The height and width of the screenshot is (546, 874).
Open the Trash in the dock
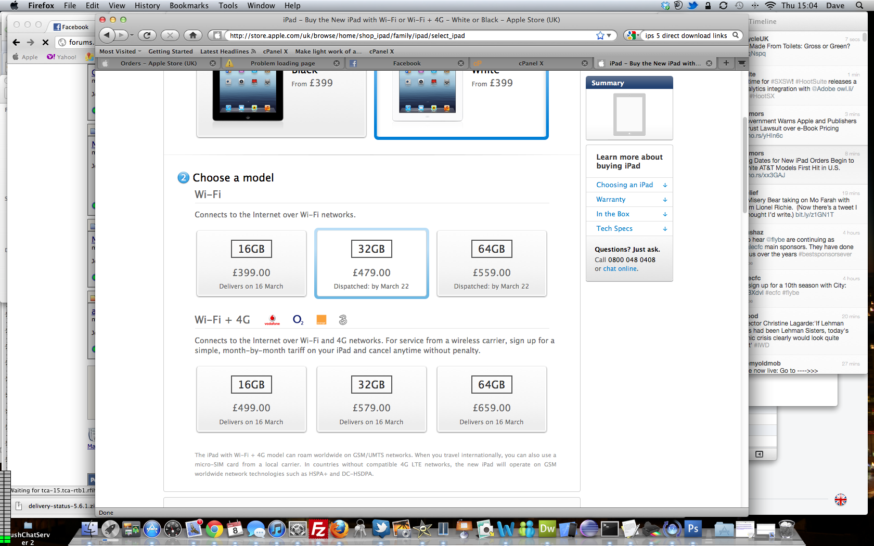787,529
